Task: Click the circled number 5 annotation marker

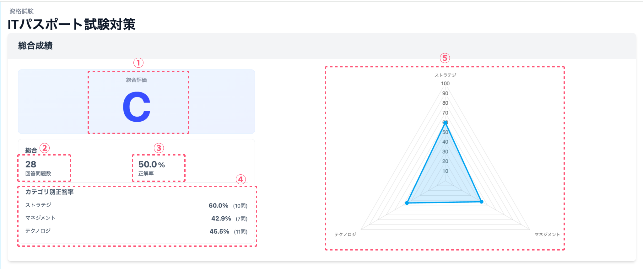Action: 445,58
